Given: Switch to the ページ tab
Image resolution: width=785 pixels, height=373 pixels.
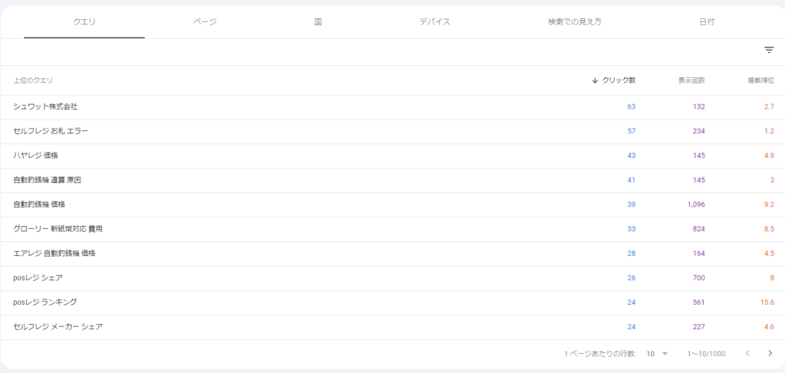Looking at the screenshot, I should (205, 22).
